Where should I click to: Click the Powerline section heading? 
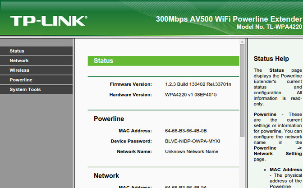pyautogui.click(x=109, y=119)
